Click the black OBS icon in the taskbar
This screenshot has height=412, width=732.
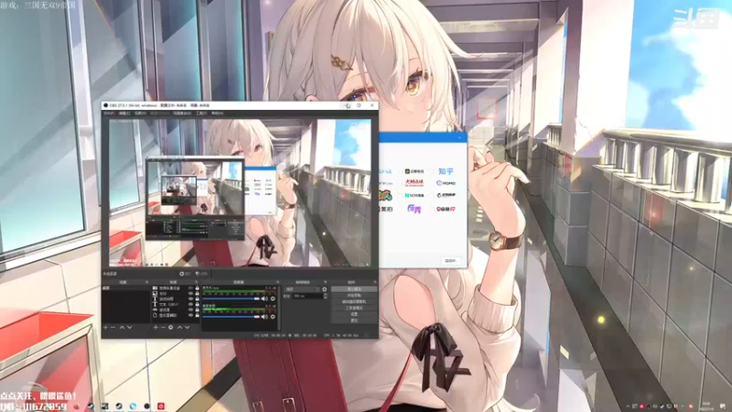[x=147, y=407]
